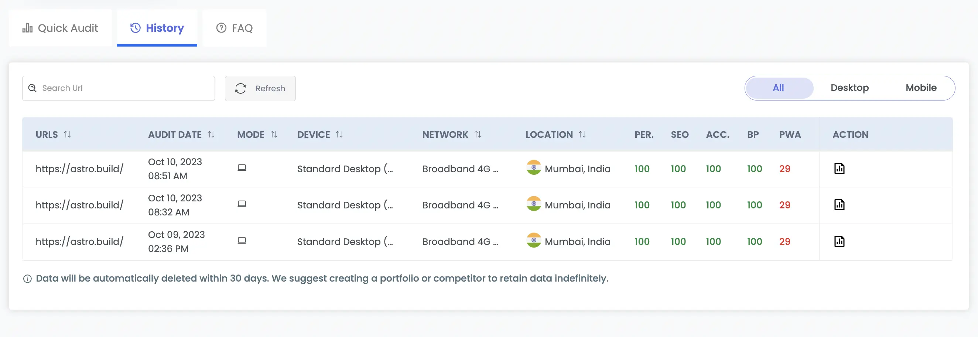The width and height of the screenshot is (978, 337).
Task: Click ACC. score 100 in 08:32 AM row
Action: point(713,205)
